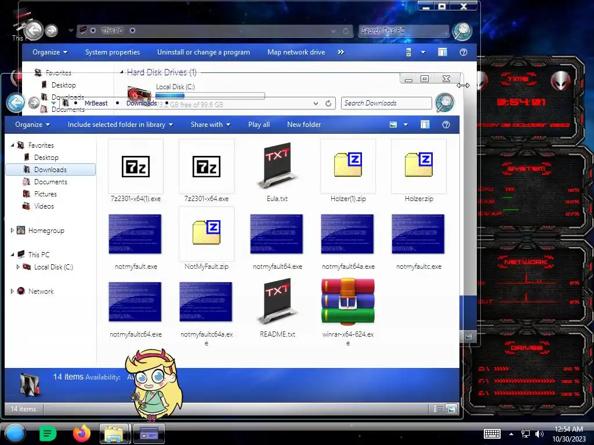Select the 7z2301-x64.exe file icon
594x445 pixels.
[x=207, y=166]
